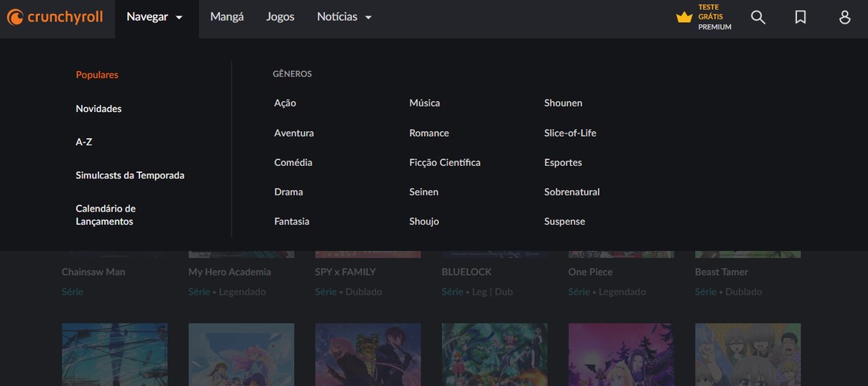Image resolution: width=868 pixels, height=386 pixels.
Task: Choose the Romance genre
Action: pyautogui.click(x=429, y=133)
